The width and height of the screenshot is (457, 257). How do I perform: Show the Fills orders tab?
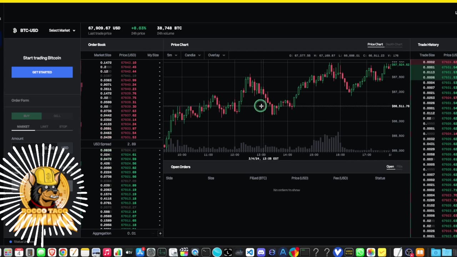pos(399,167)
